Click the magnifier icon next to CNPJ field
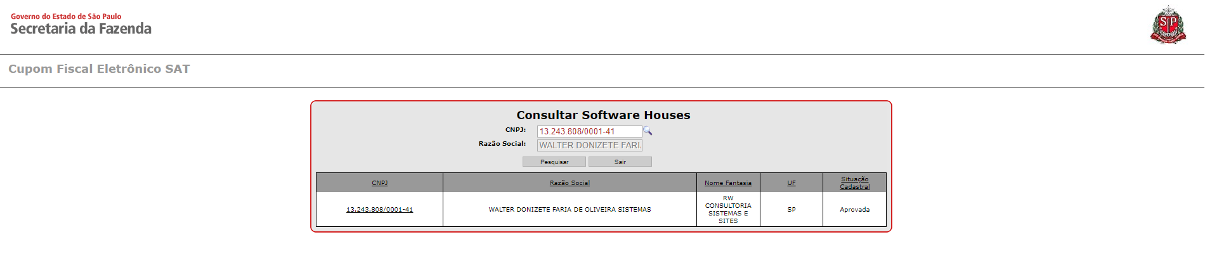This screenshot has height=263, width=1212. [x=648, y=131]
